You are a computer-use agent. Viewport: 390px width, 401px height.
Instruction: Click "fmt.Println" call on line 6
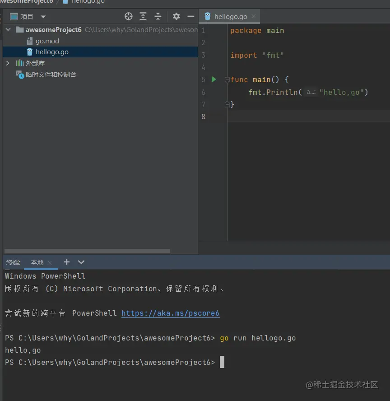click(x=273, y=92)
